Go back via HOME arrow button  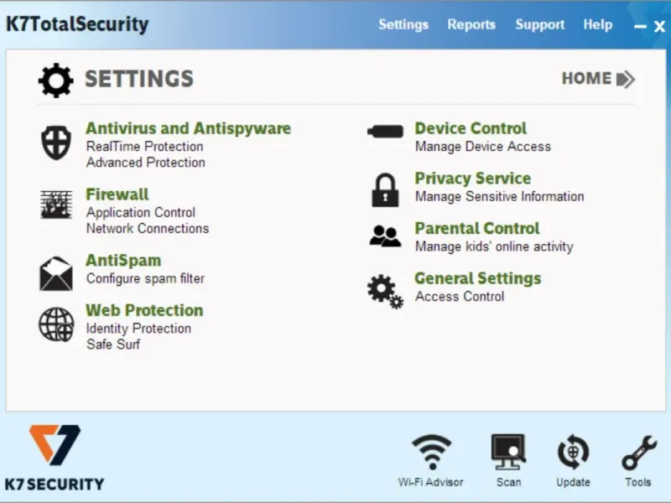click(x=598, y=79)
